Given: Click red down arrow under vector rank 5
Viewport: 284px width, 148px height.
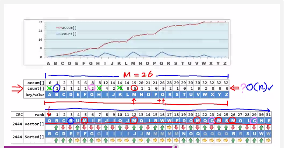Looking at the screenshot, I should 84,127.
